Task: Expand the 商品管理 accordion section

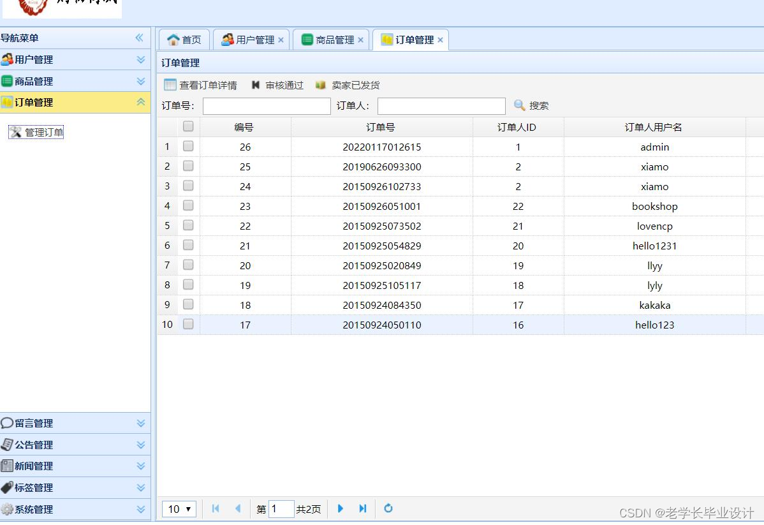Action: pyautogui.click(x=141, y=81)
